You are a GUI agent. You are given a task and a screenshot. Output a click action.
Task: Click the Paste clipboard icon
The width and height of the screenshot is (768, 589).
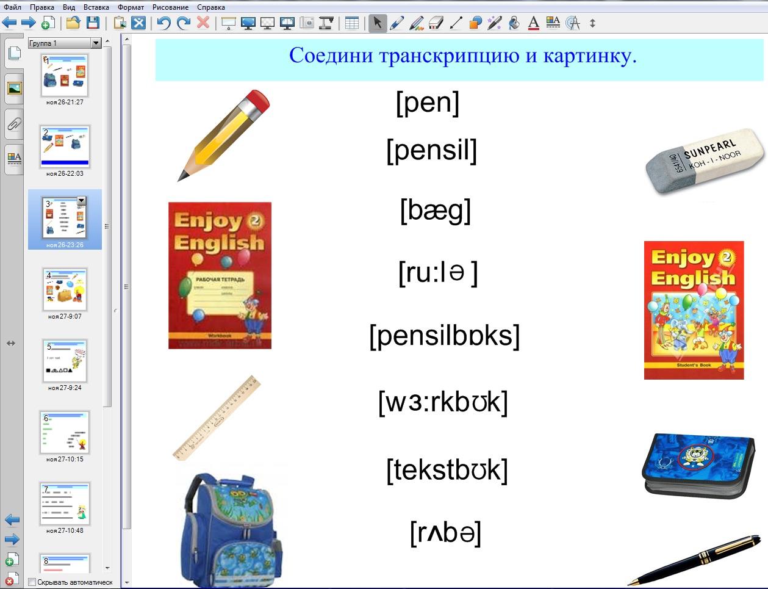coord(120,23)
